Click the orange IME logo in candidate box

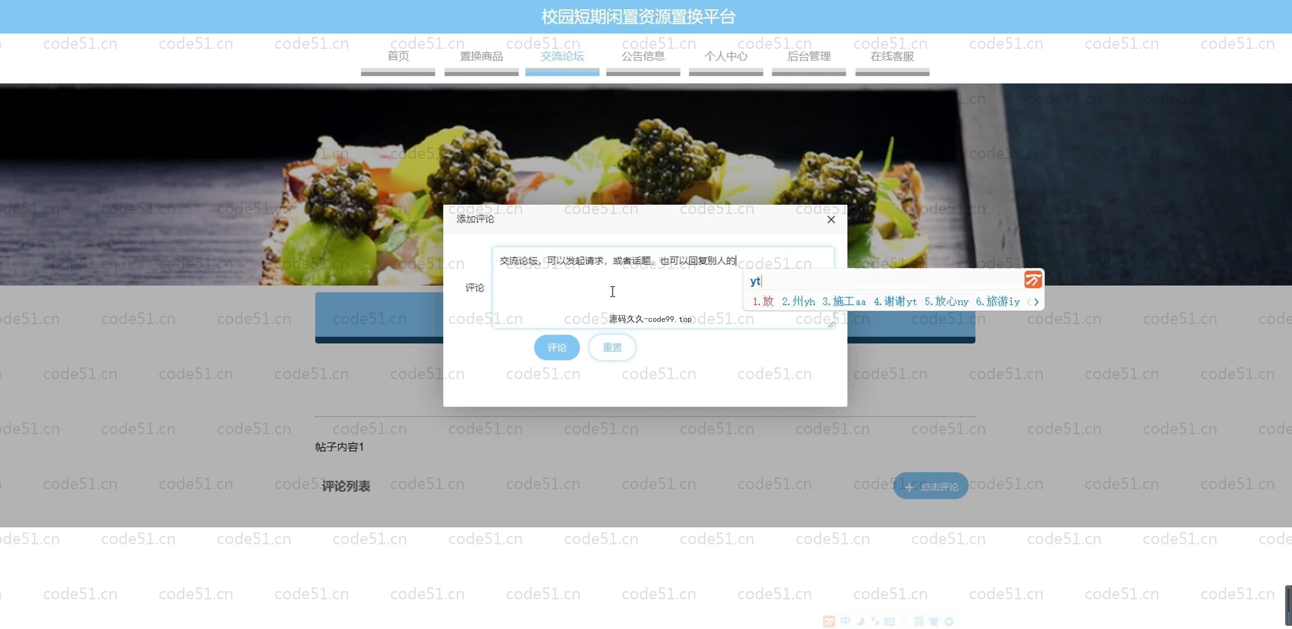pyautogui.click(x=1033, y=280)
